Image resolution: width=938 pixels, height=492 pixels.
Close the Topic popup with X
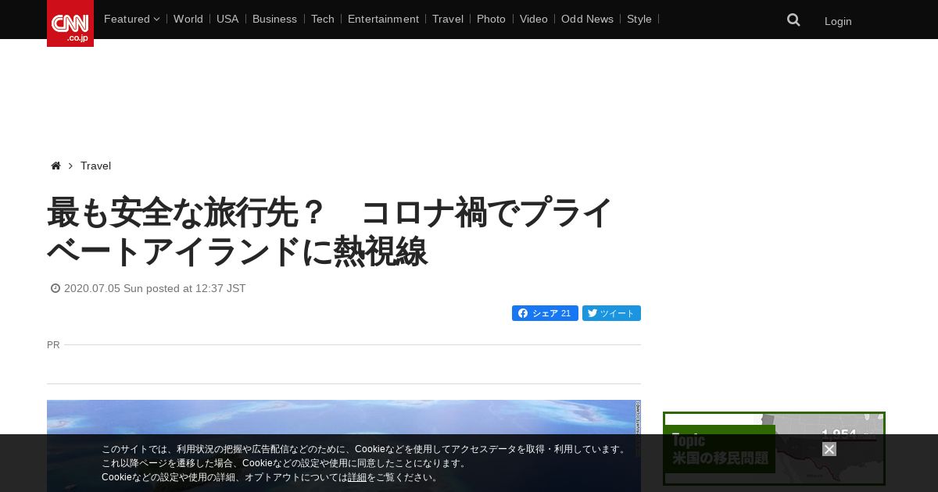point(829,449)
